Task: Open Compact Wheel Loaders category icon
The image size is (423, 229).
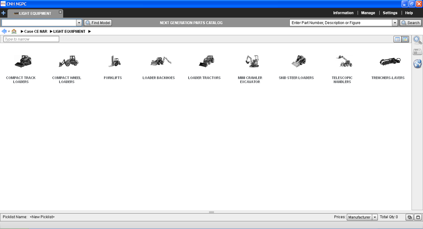Action: coord(69,61)
